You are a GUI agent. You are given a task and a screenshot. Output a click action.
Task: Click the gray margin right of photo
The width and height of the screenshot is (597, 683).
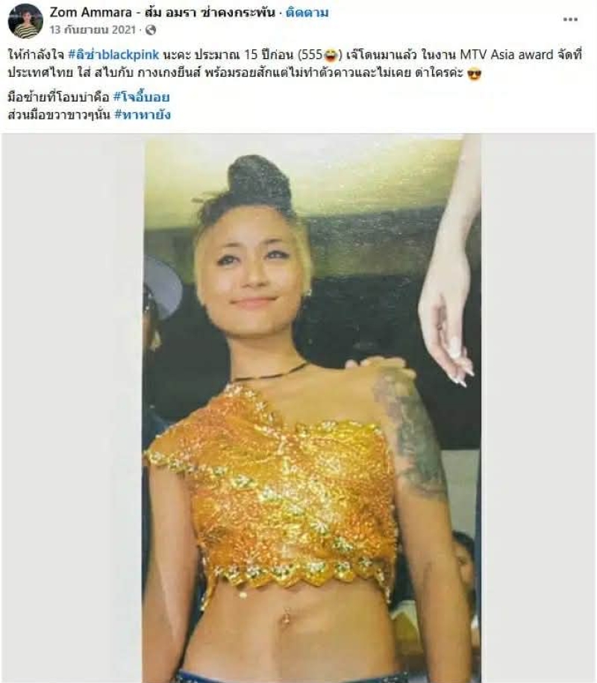tap(538, 408)
